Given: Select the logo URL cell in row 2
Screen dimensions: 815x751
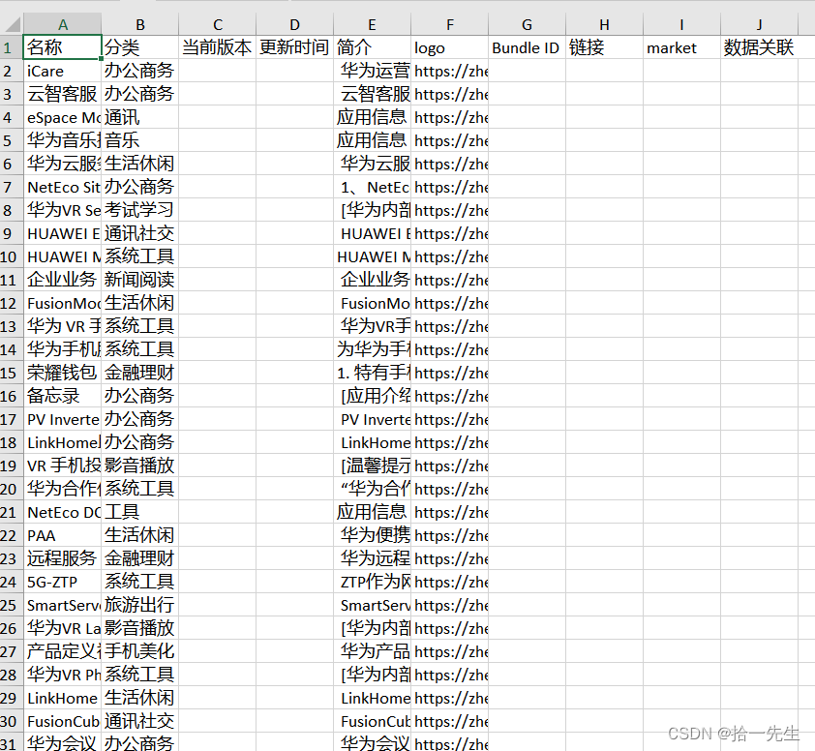Looking at the screenshot, I should [x=449, y=71].
